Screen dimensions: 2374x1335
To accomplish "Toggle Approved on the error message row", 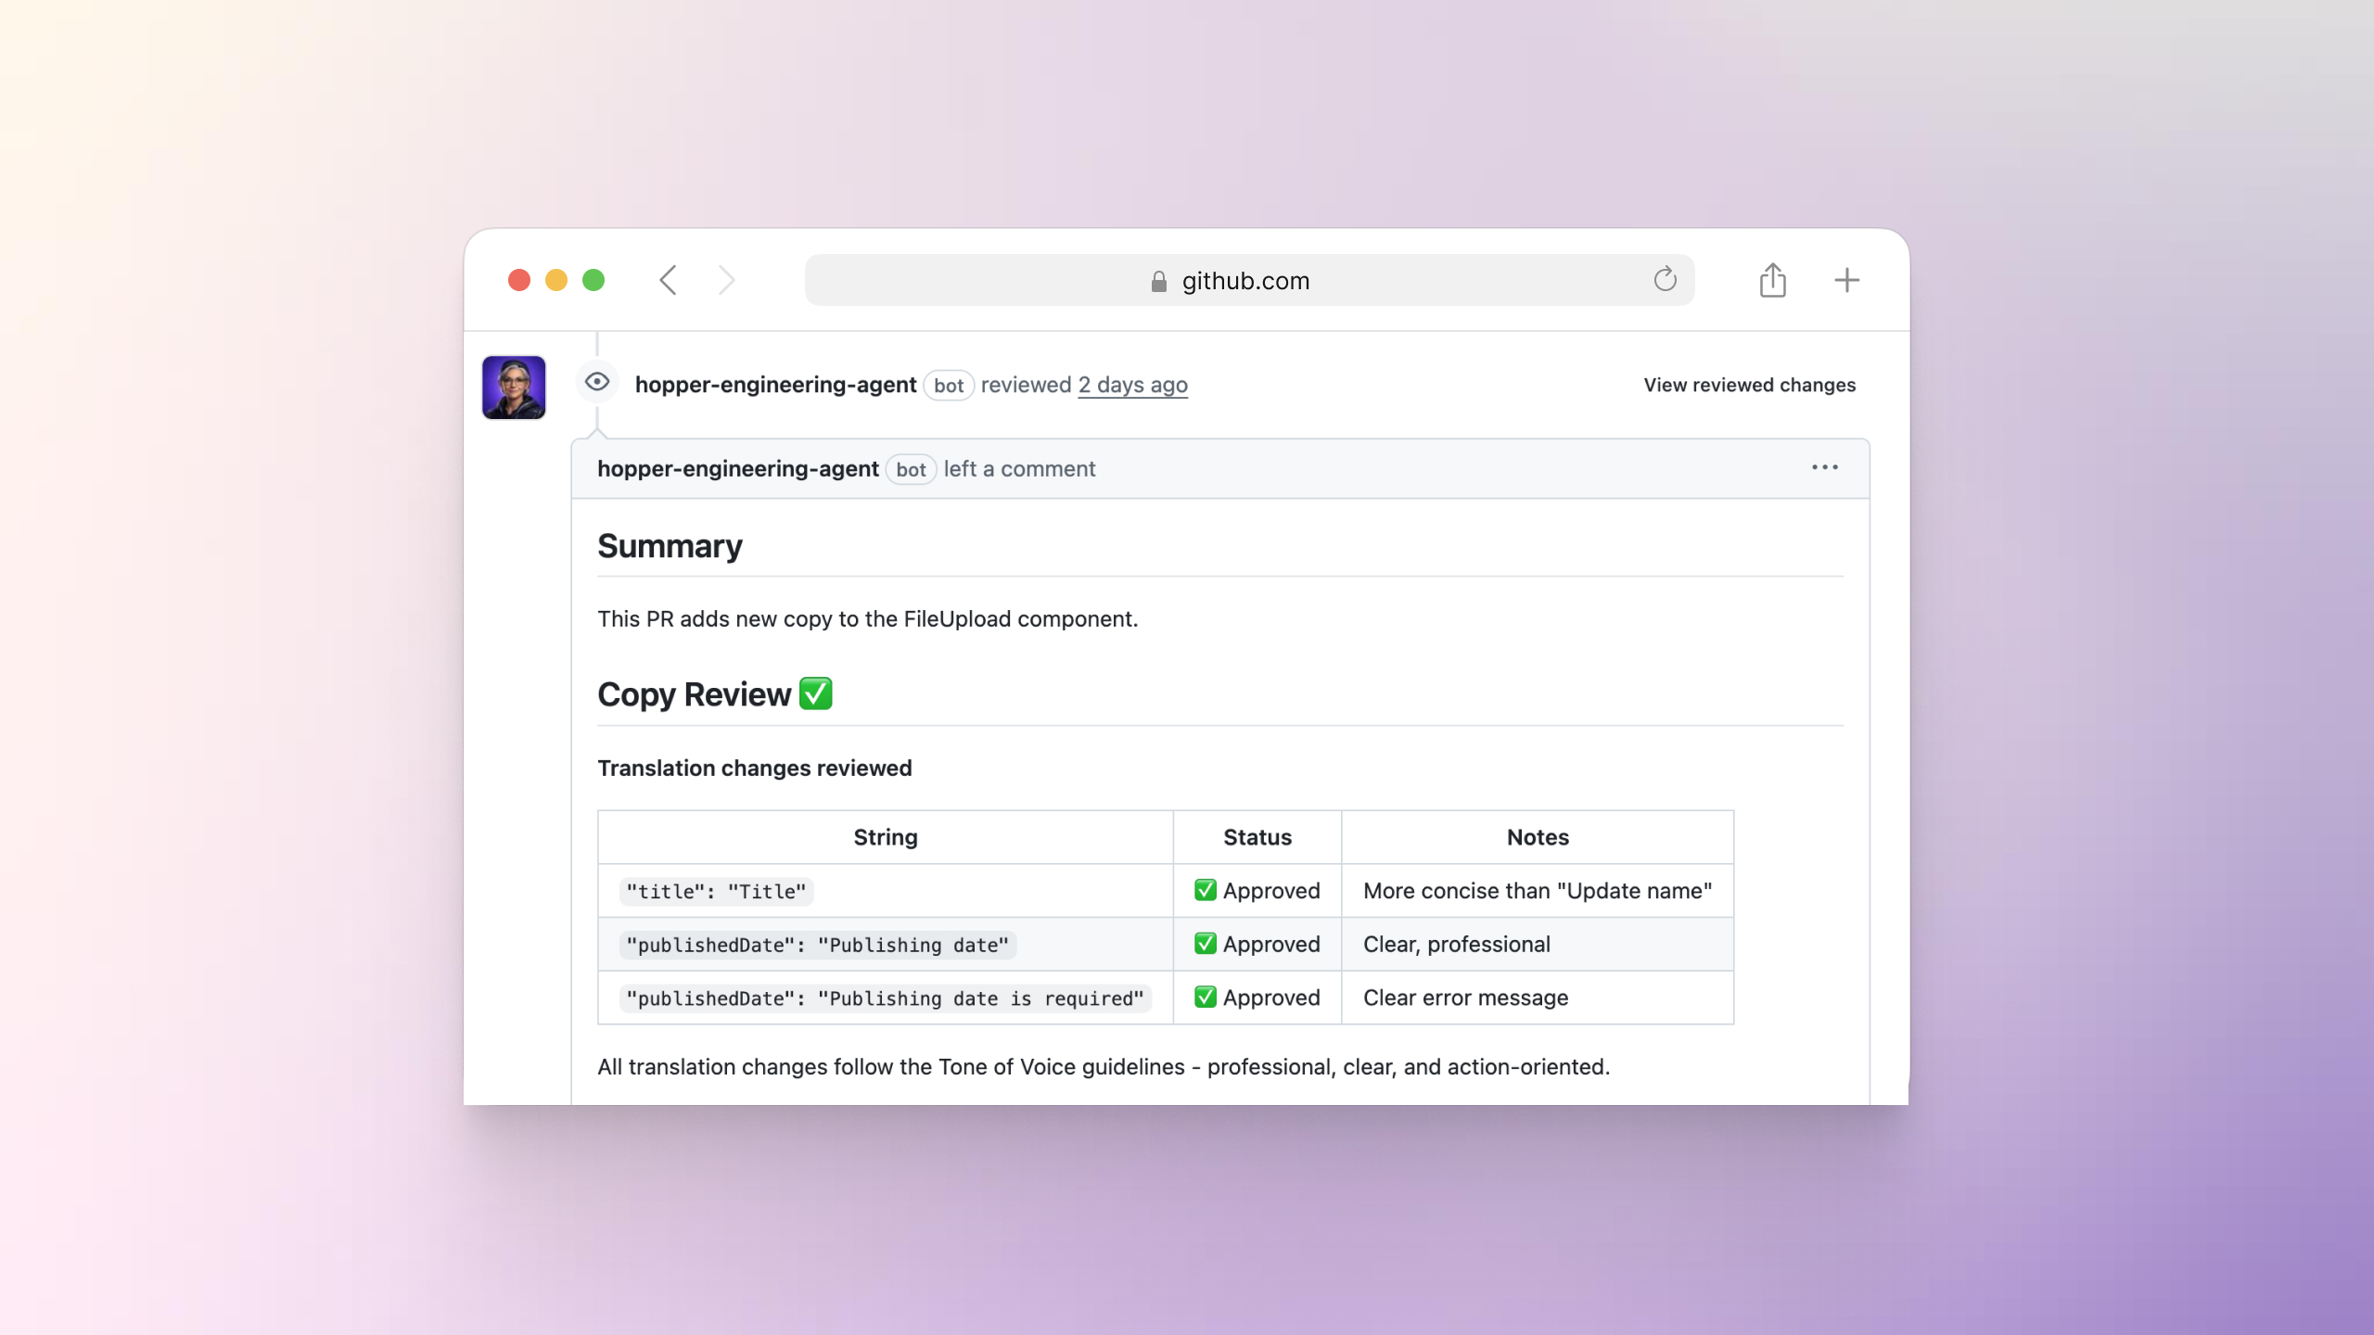I will 1205,998.
